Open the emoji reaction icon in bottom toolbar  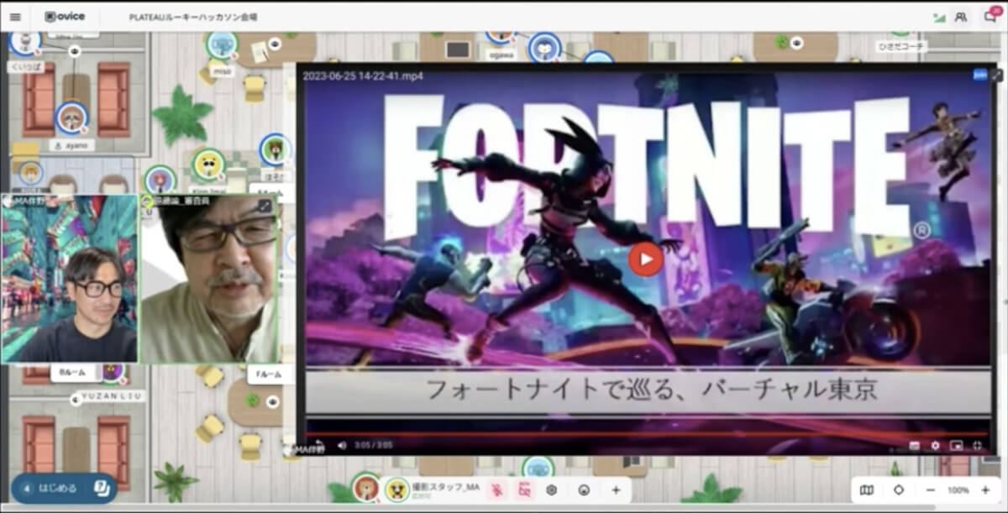584,489
